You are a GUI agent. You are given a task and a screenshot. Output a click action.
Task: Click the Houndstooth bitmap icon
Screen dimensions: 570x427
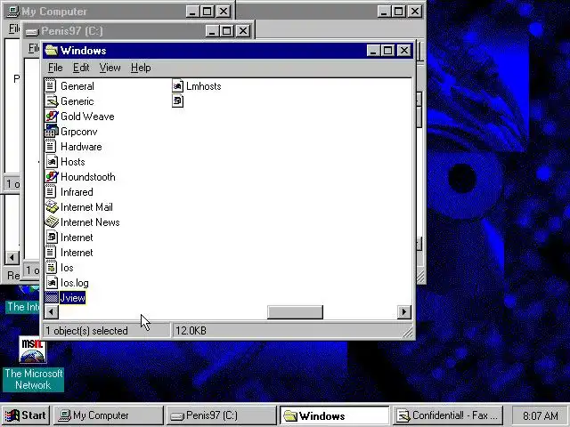click(x=51, y=177)
